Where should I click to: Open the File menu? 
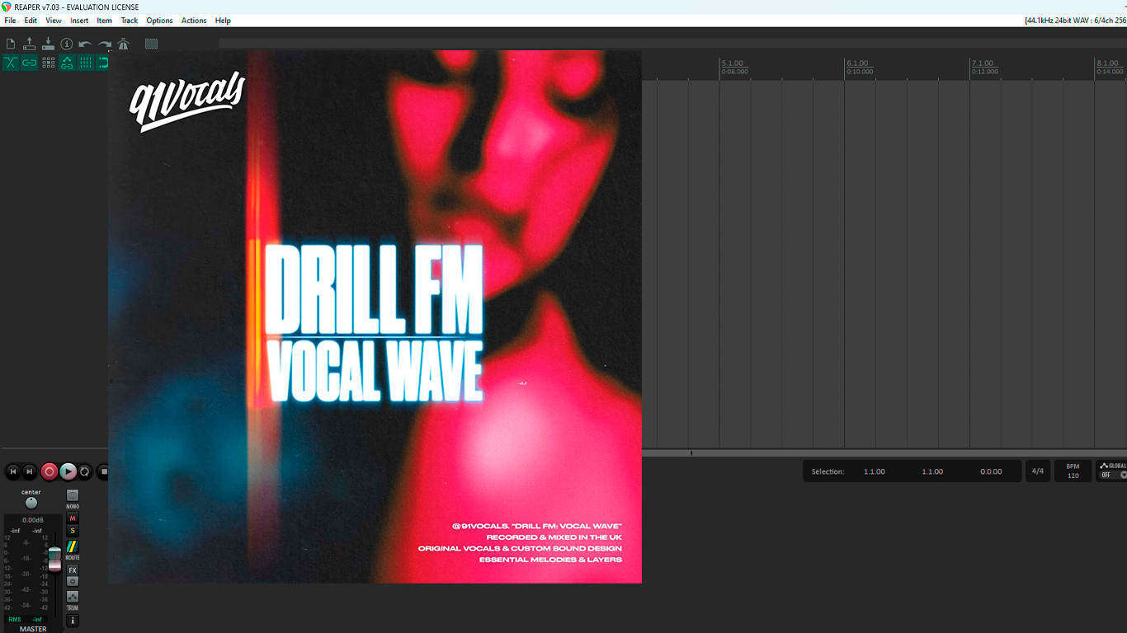pos(10,21)
